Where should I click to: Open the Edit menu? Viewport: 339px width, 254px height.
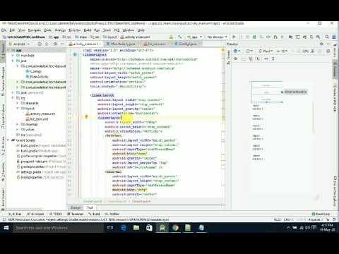[12, 30]
